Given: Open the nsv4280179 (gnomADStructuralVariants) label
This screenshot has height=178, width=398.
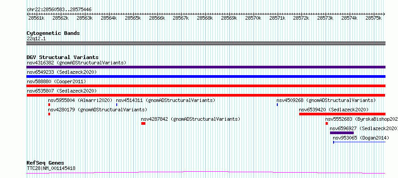Looking at the screenshot, I should [x=97, y=110].
